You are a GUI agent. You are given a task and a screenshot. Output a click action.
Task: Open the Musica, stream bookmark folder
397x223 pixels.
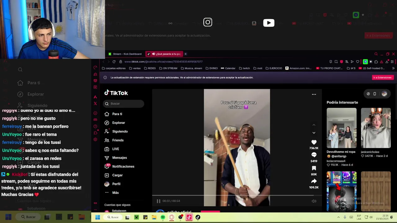click(x=191, y=68)
